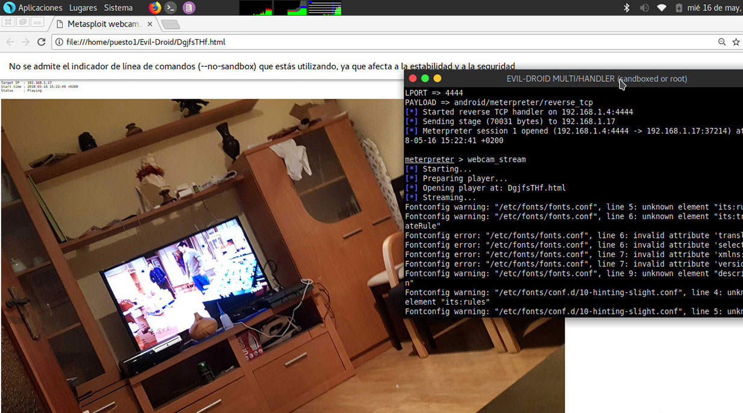Click the 'Preparing player...' terminal line
This screenshot has height=413, width=743.
[456, 178]
